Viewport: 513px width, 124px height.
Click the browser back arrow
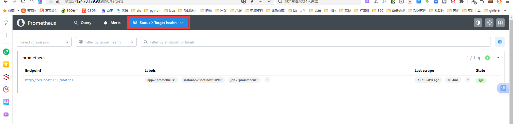pyautogui.click(x=5, y=2)
